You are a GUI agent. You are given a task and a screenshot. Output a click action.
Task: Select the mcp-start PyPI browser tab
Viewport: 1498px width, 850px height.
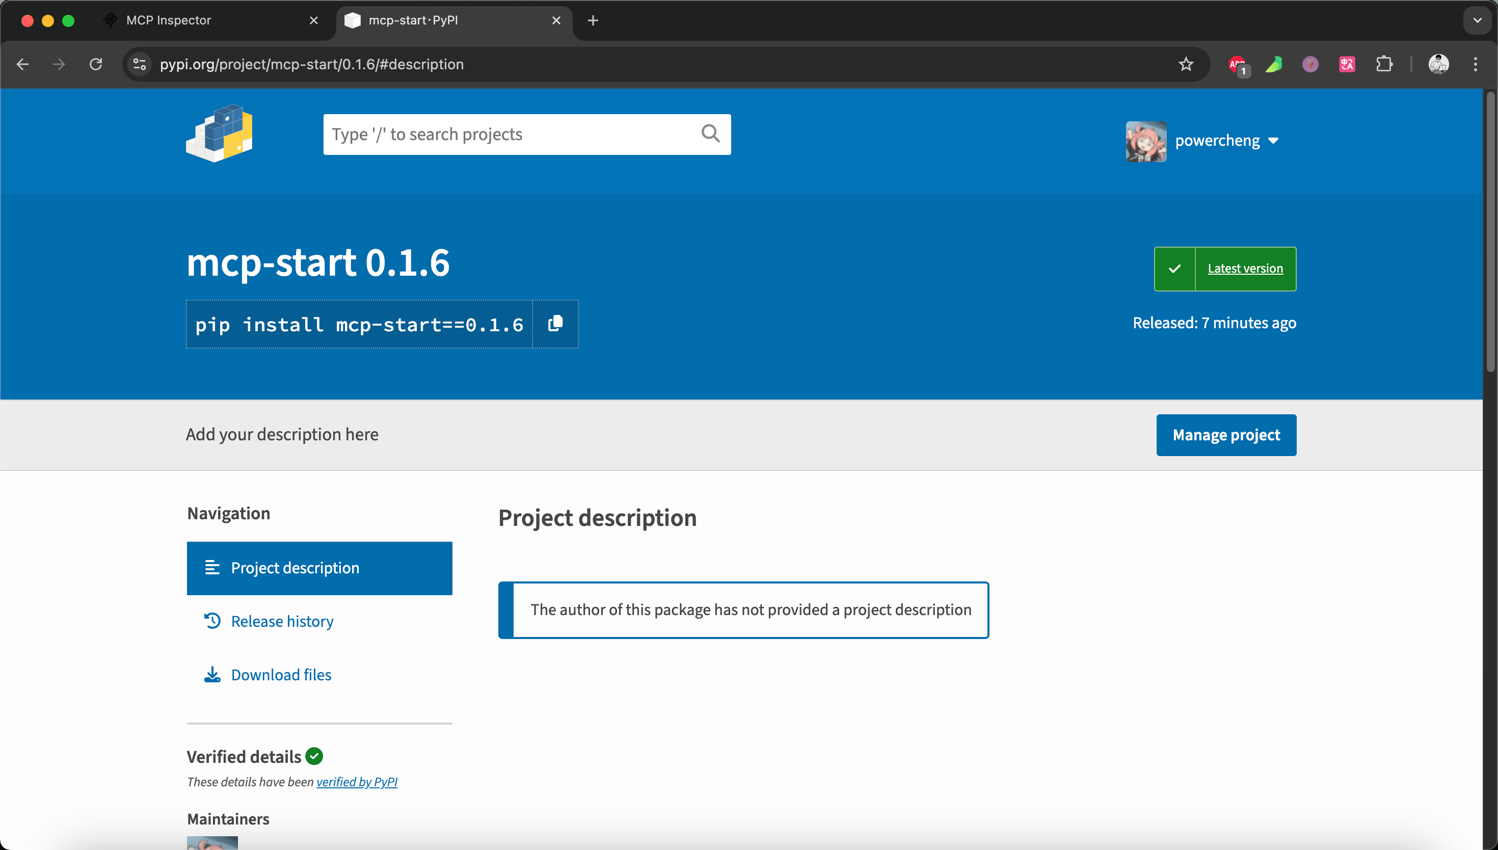(x=453, y=20)
